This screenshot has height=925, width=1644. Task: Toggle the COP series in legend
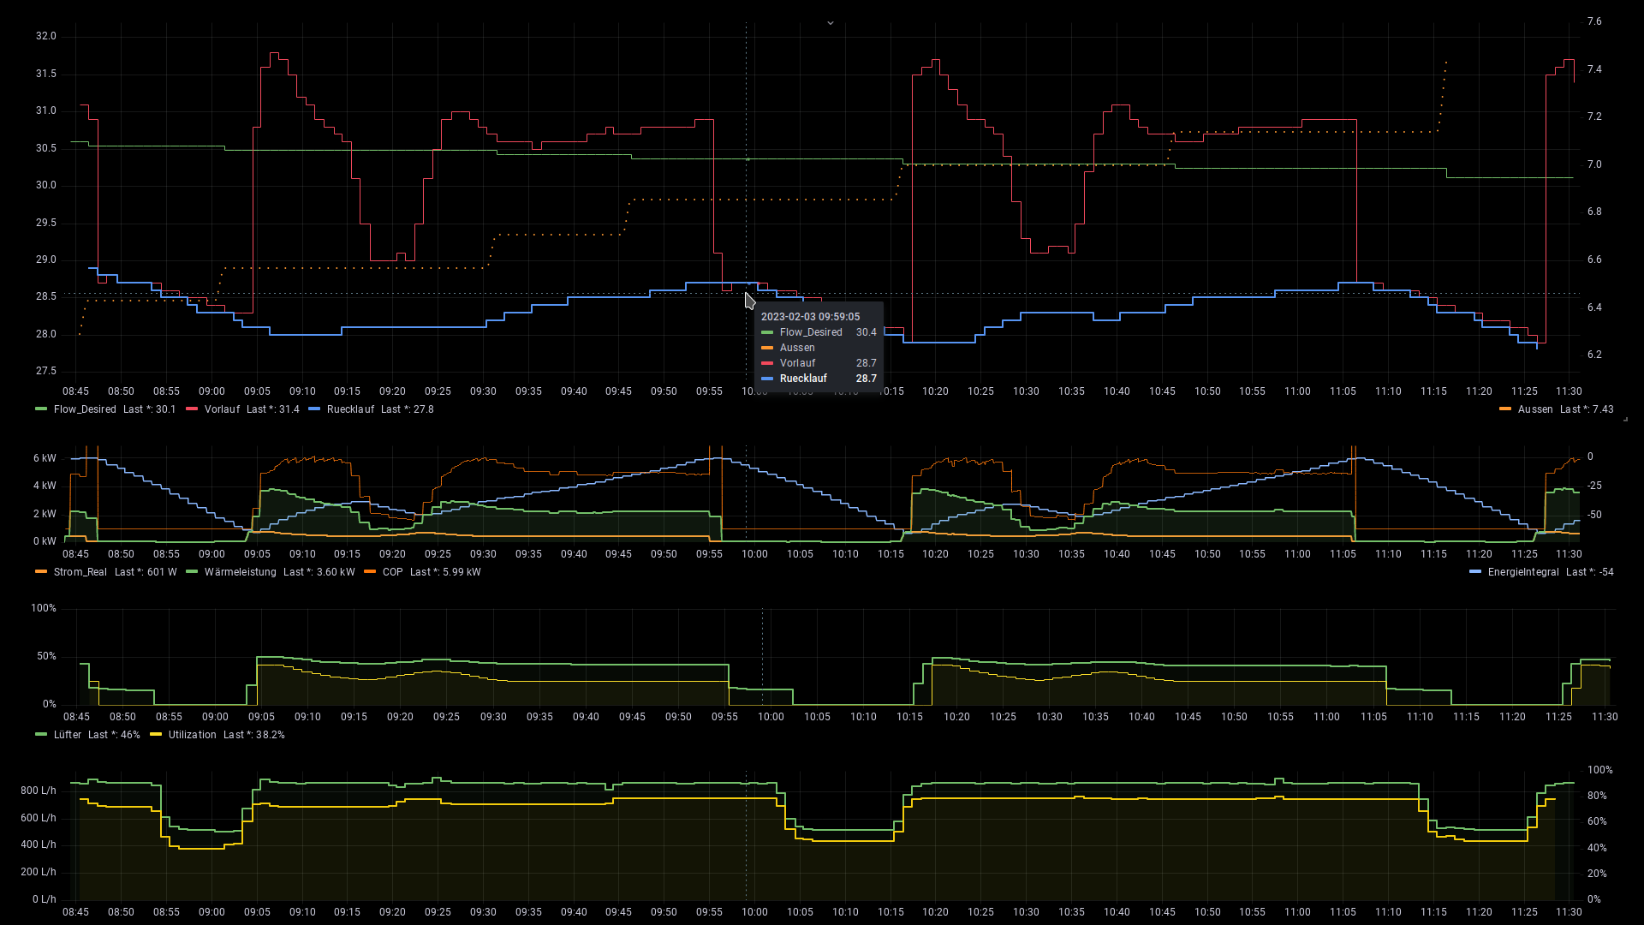pyautogui.click(x=392, y=572)
